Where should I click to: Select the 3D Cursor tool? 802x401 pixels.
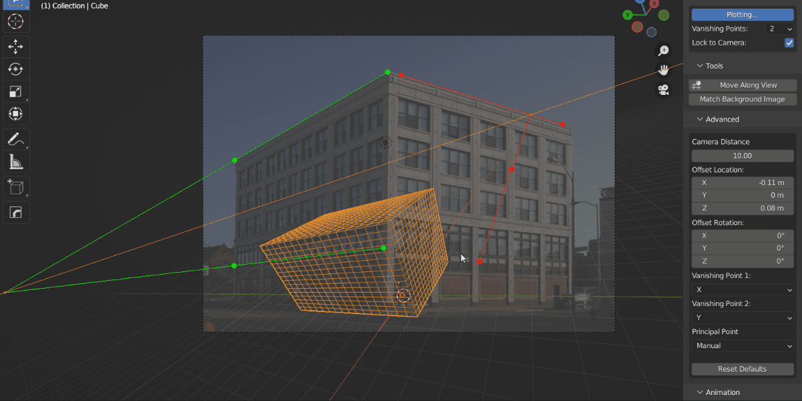(15, 21)
